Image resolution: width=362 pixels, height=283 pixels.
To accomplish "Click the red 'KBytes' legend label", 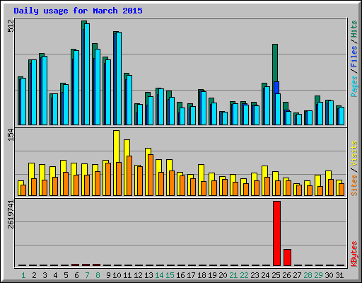I will [x=354, y=254].
